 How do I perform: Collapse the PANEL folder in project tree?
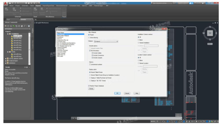tap(8, 52)
